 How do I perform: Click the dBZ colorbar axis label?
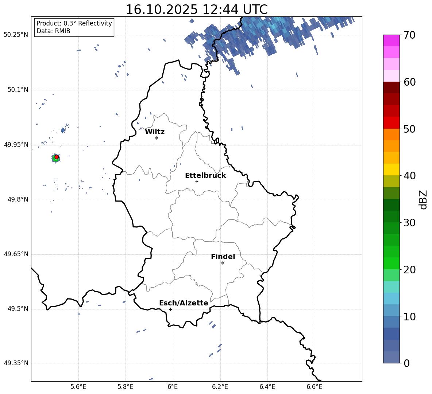424,199
